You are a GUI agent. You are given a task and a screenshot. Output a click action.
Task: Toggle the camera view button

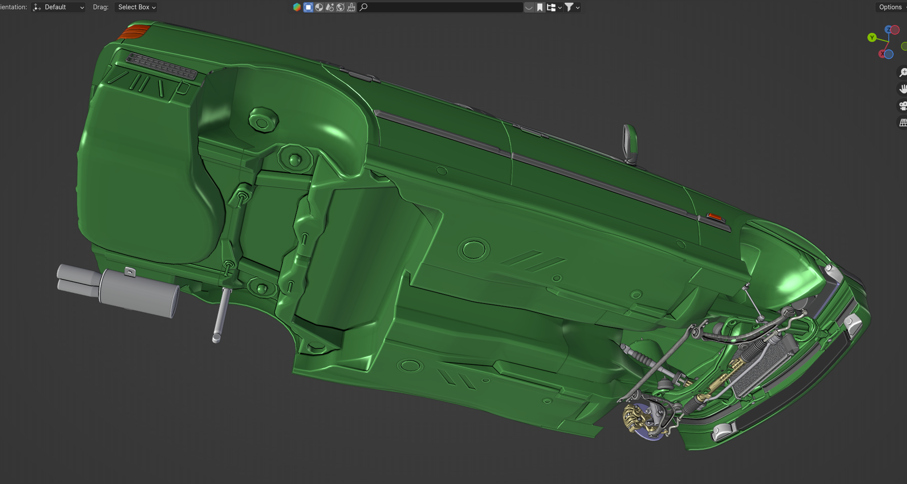[903, 106]
